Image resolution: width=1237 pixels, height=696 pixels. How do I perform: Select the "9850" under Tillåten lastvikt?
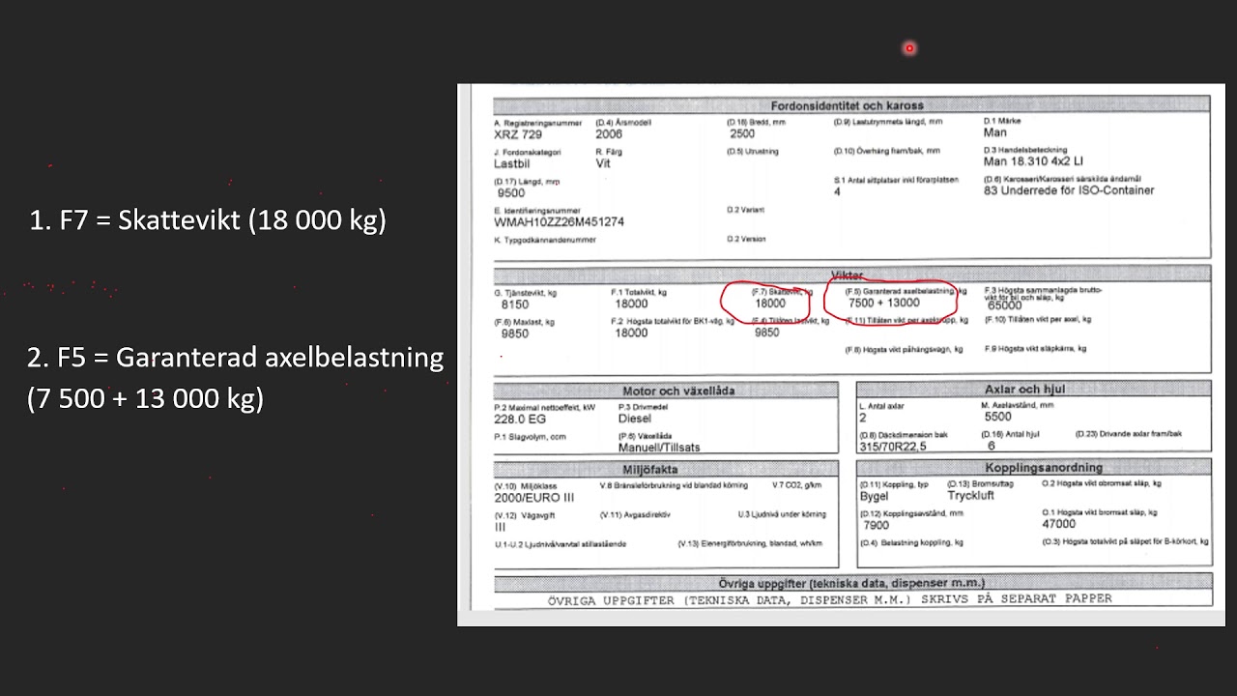click(766, 333)
